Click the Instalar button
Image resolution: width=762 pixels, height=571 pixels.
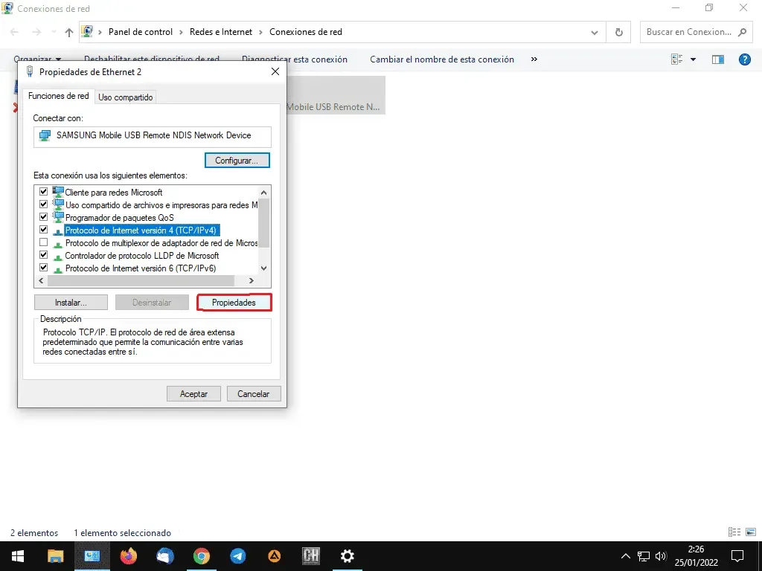click(x=71, y=303)
